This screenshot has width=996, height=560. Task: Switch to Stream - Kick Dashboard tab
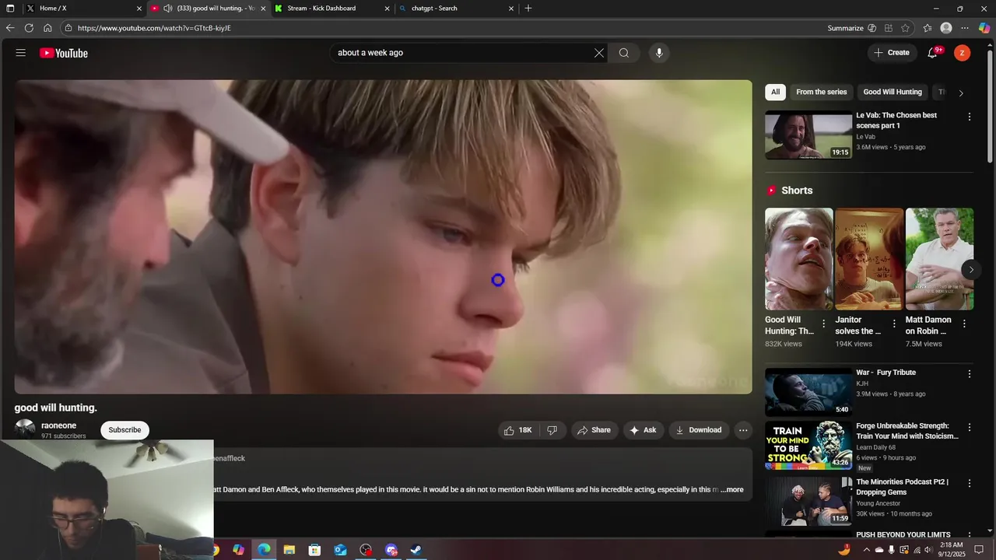pyautogui.click(x=332, y=9)
